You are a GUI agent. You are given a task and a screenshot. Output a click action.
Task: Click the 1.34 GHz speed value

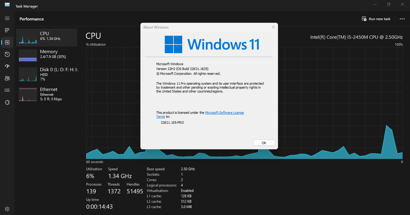(x=120, y=176)
